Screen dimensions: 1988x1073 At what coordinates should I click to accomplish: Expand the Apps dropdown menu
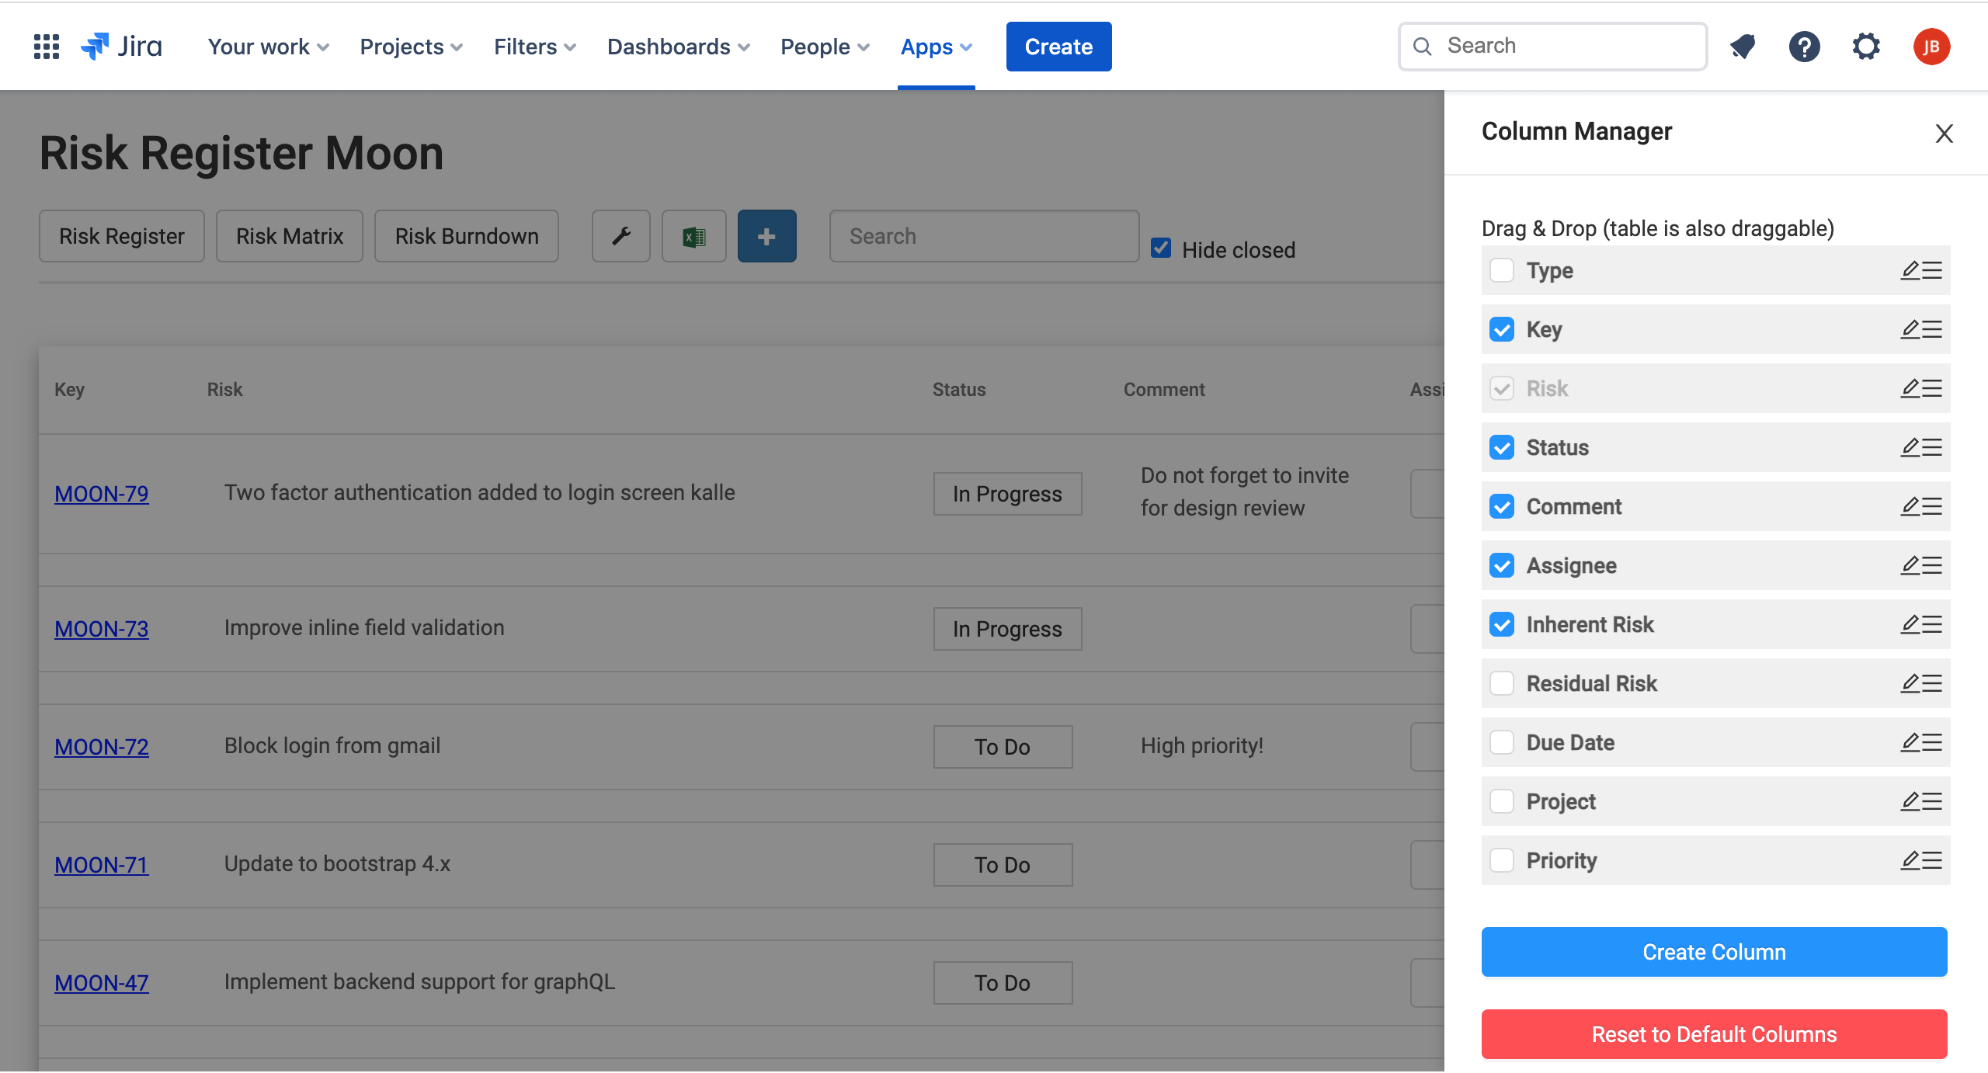click(937, 47)
